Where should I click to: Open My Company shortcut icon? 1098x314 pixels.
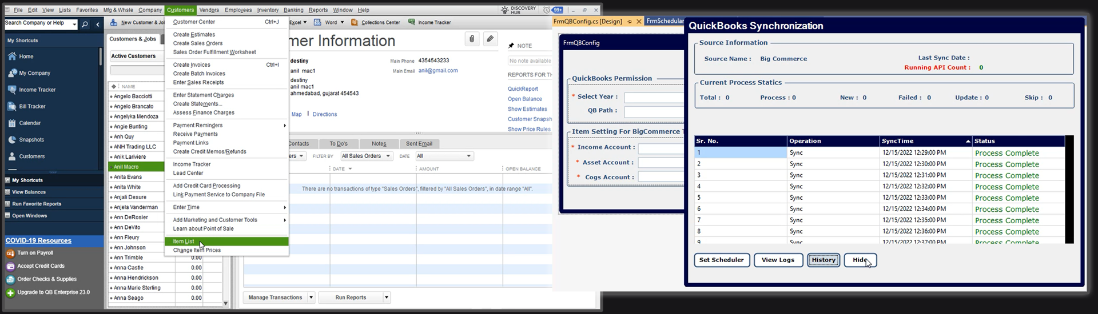click(x=12, y=73)
